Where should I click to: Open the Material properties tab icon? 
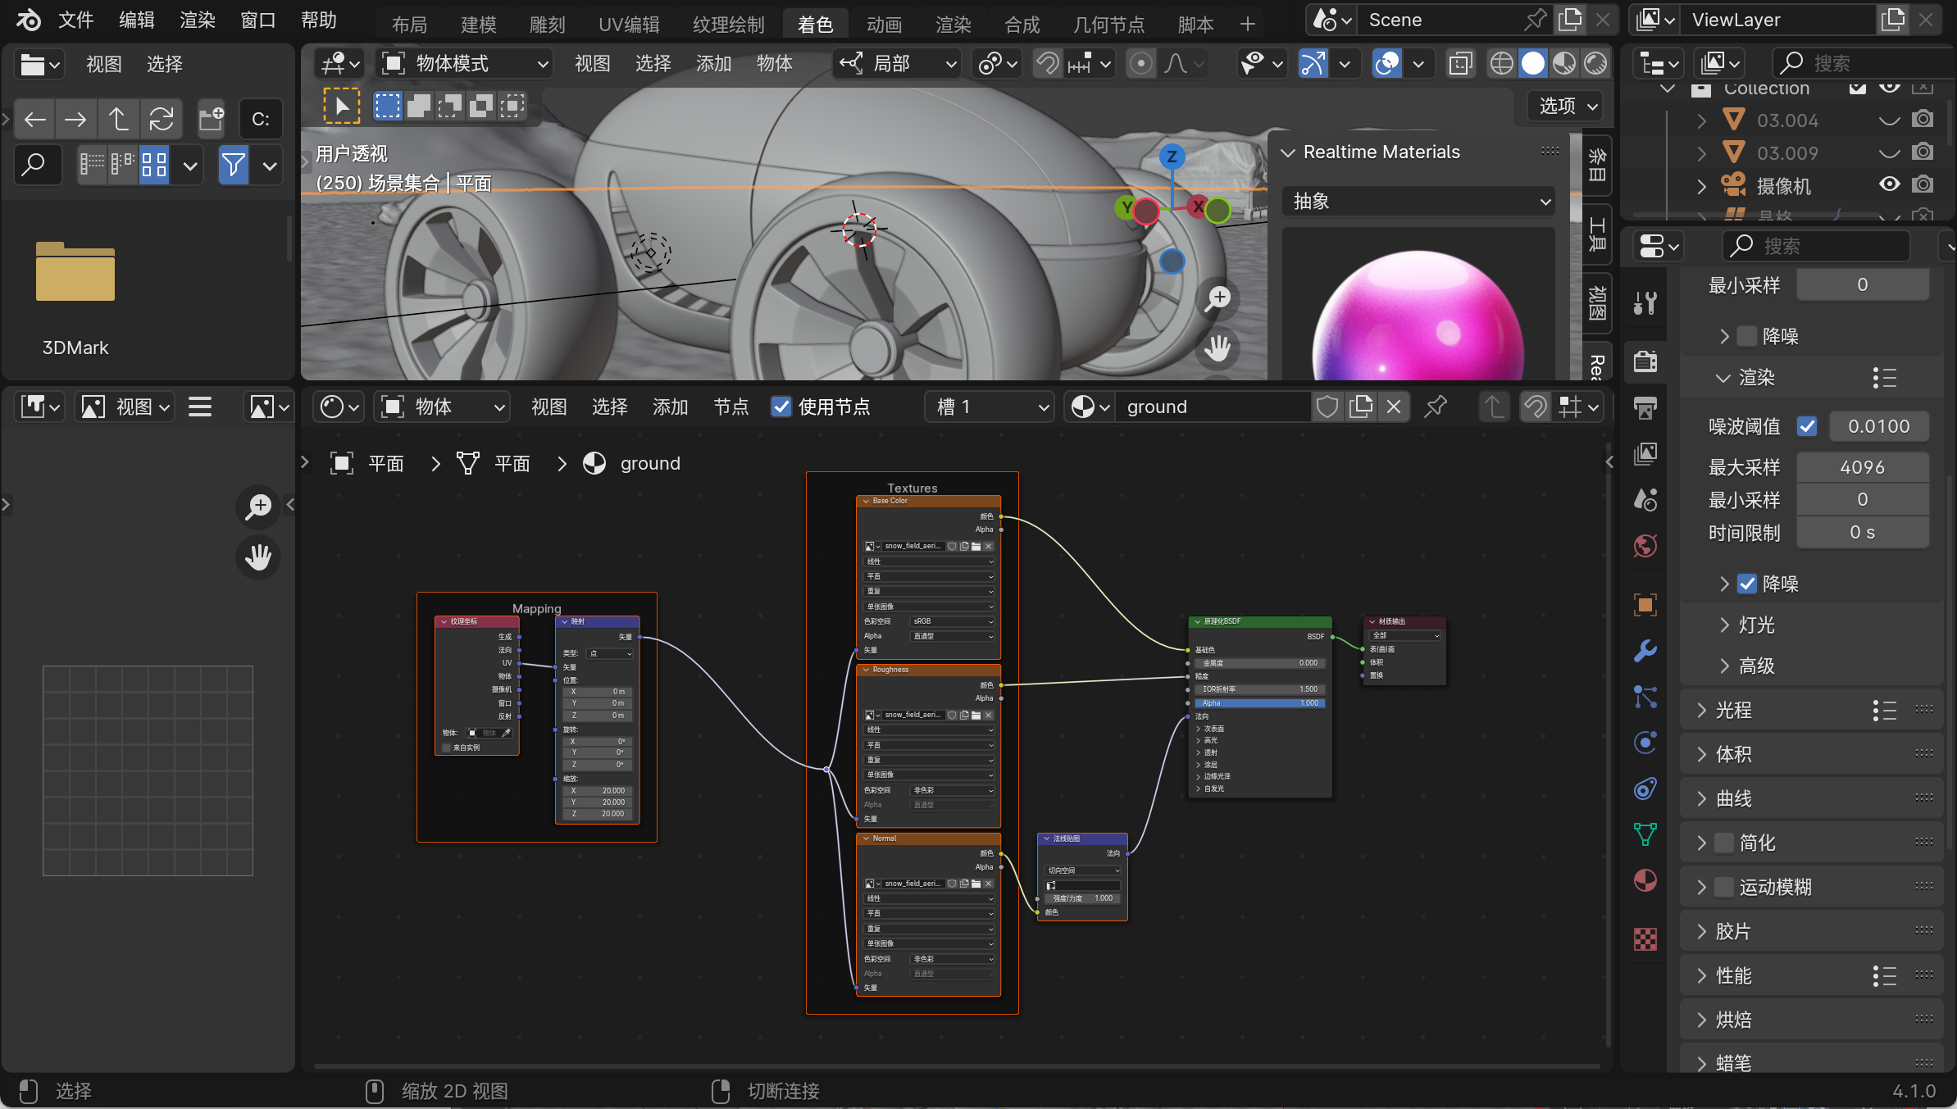(1645, 880)
